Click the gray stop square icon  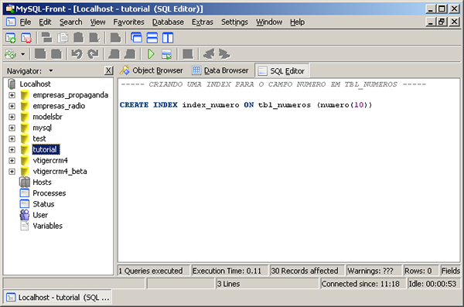[x=188, y=54]
